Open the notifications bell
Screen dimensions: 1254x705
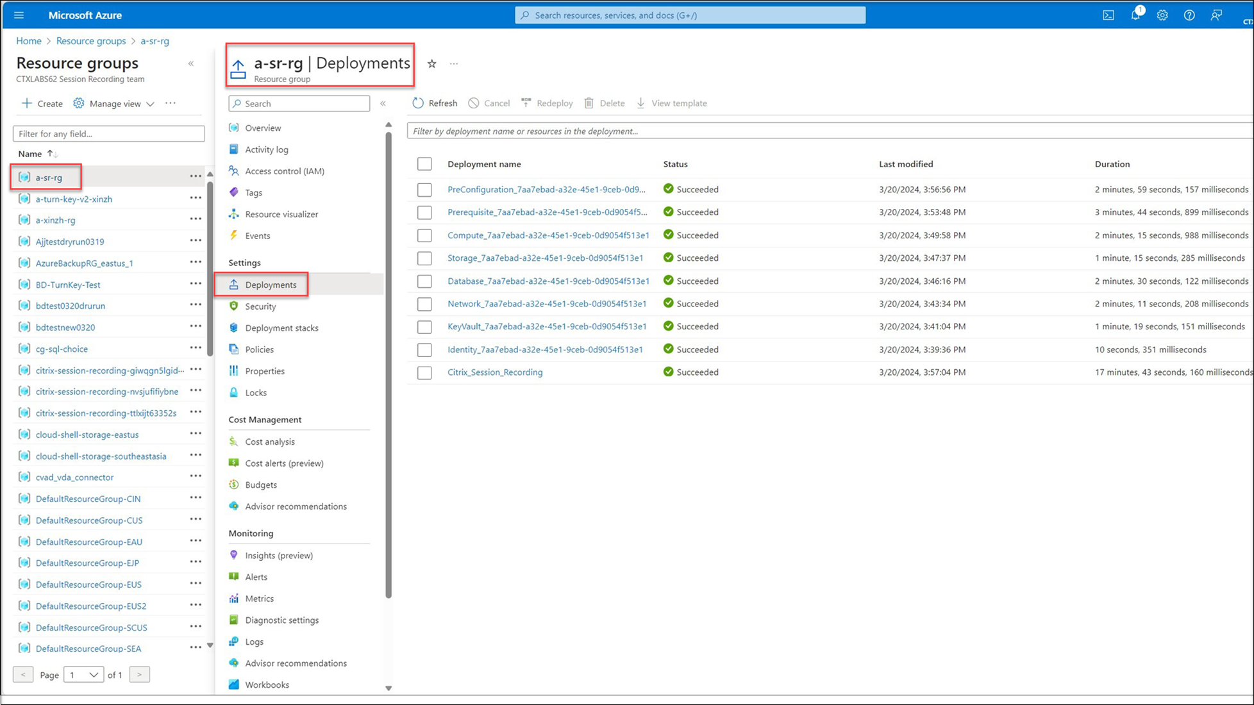(1135, 15)
